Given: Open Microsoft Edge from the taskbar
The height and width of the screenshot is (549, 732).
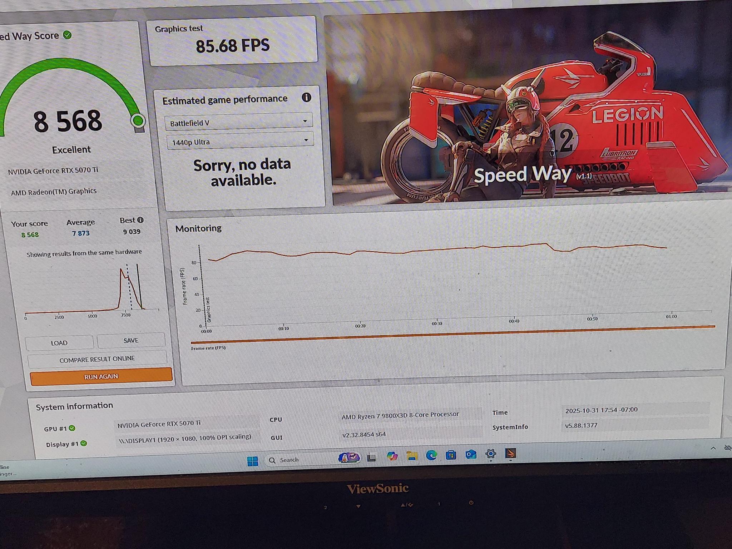Looking at the screenshot, I should tap(431, 455).
